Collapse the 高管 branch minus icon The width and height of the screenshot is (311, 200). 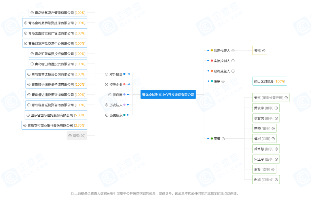tap(223, 139)
